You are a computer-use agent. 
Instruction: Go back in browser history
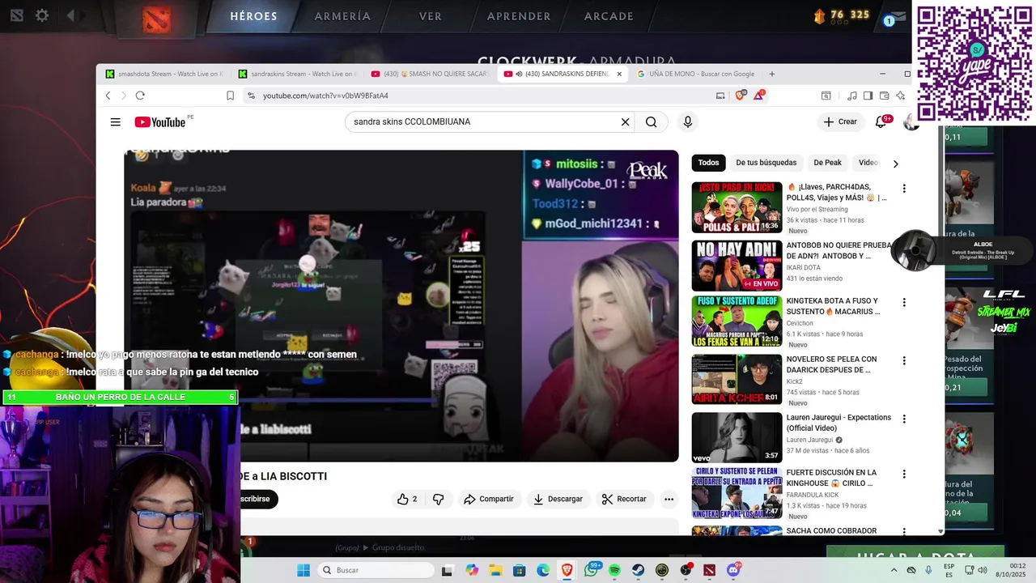108,96
